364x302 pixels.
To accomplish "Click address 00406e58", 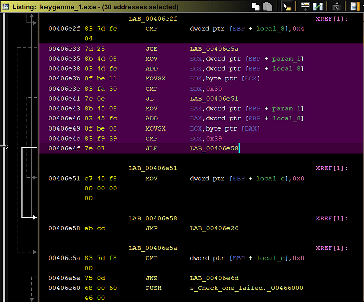I will tap(64, 228).
